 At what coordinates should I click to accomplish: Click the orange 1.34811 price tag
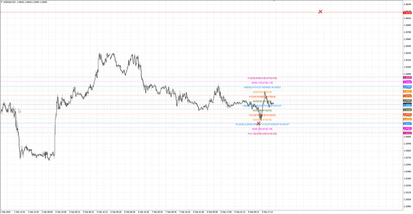(407, 91)
